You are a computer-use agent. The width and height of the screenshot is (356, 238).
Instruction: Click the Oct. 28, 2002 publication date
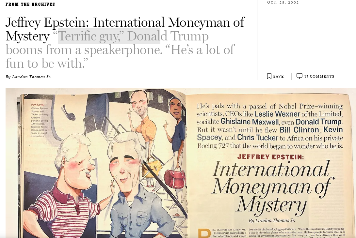coord(283,2)
